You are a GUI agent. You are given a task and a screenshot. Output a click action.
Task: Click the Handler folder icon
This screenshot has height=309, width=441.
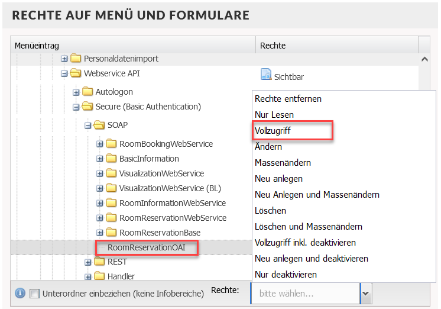[x=99, y=276]
